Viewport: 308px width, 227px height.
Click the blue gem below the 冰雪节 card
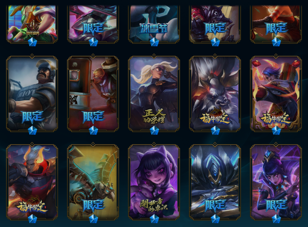[x=154, y=42]
